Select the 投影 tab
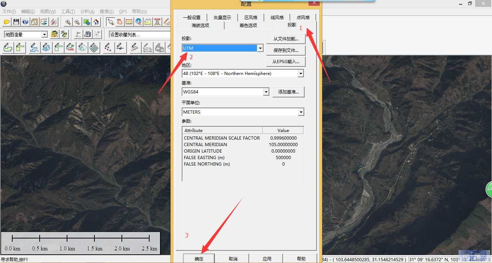This screenshot has height=263, width=492. 292,25
